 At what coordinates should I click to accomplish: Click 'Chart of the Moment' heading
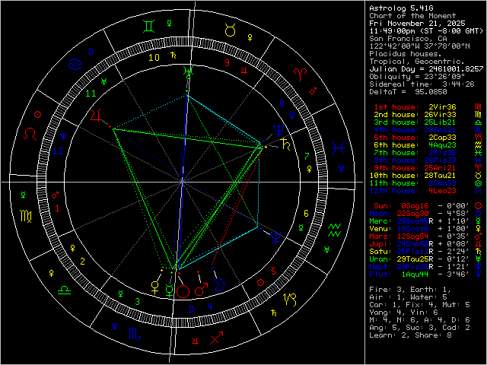point(412,16)
